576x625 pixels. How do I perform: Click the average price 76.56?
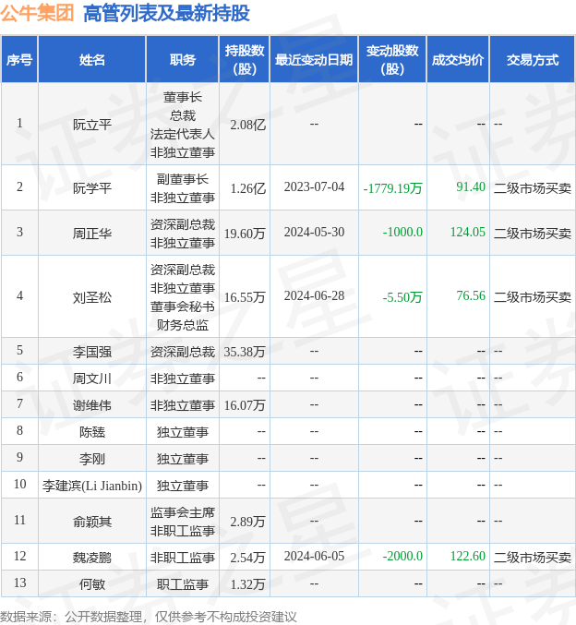(x=471, y=295)
